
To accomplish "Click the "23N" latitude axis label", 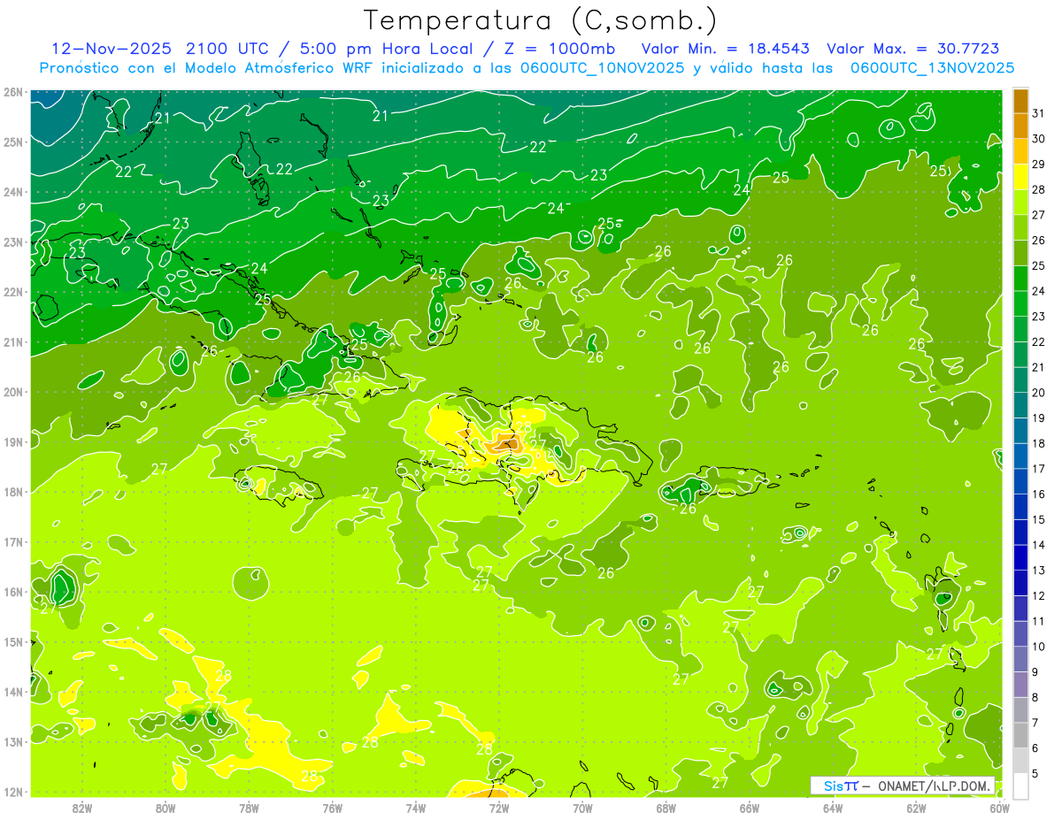I will [12, 242].
